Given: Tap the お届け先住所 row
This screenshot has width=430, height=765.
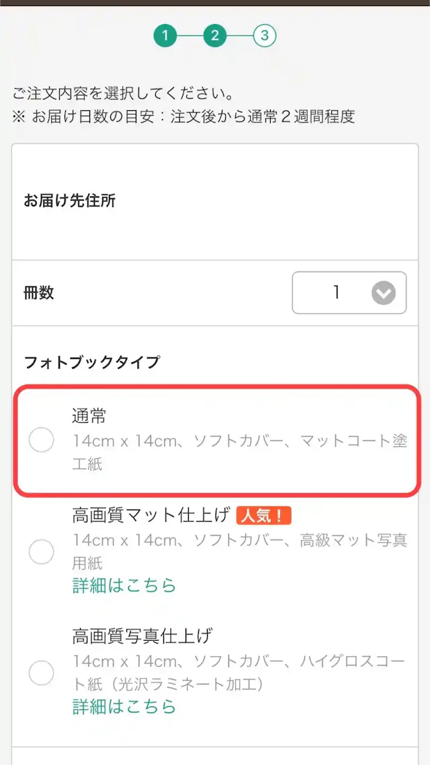Looking at the screenshot, I should [215, 201].
